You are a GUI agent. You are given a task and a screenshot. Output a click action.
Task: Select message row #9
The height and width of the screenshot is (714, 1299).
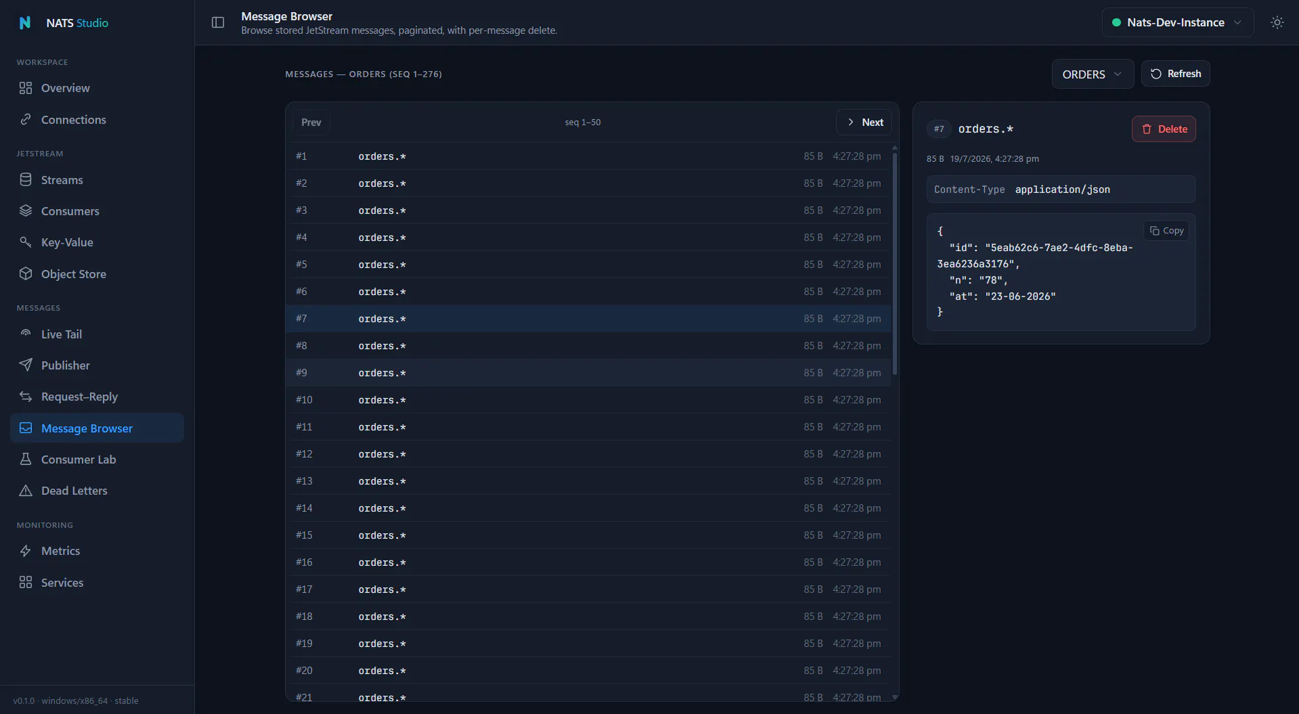(588, 372)
